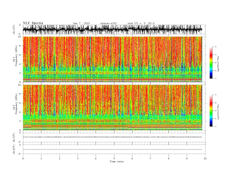Image resolution: width=231 pixels, height=178 pixels.
Task: Click the date text "Jun. 7, 2015"
Action: click(x=81, y=23)
